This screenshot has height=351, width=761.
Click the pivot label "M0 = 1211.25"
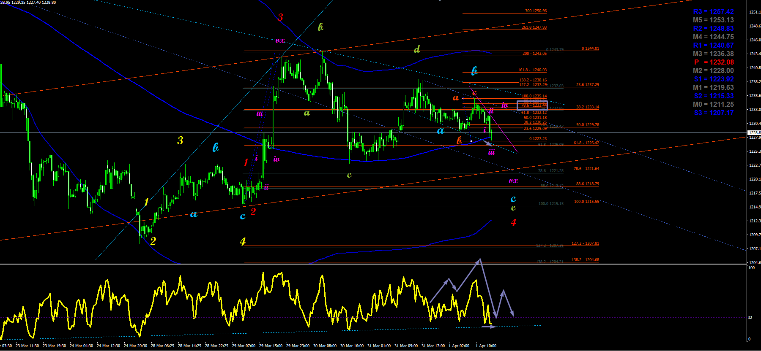pos(713,105)
